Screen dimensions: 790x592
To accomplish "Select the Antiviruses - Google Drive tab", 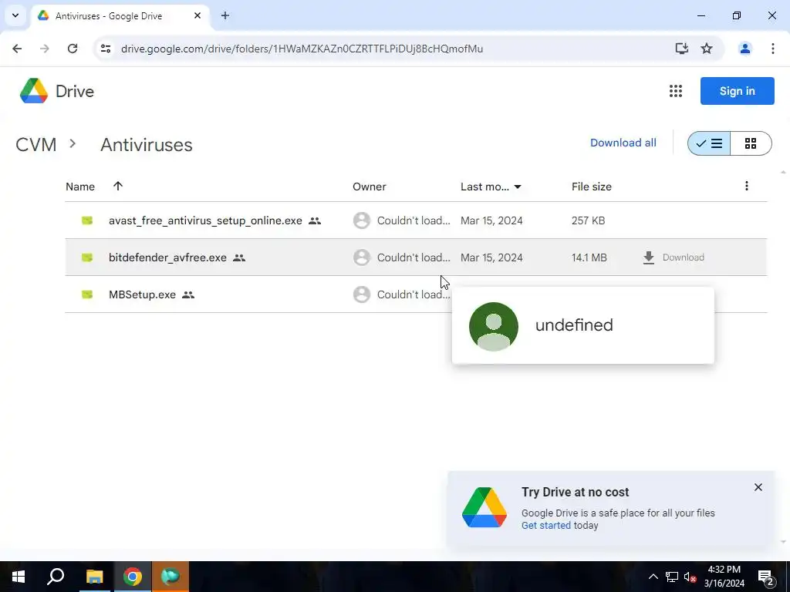I will [x=121, y=15].
